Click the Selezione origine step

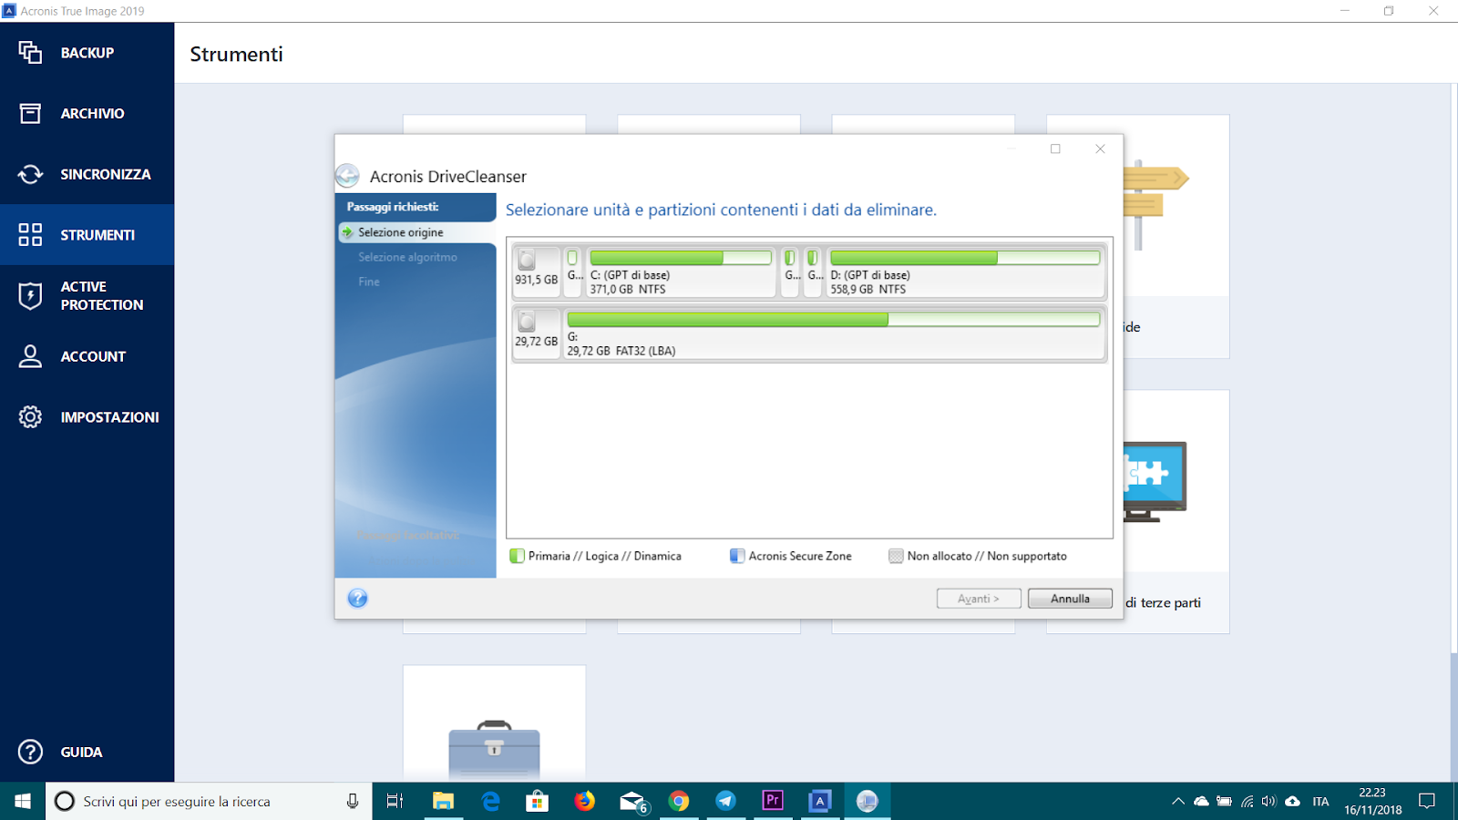click(416, 232)
